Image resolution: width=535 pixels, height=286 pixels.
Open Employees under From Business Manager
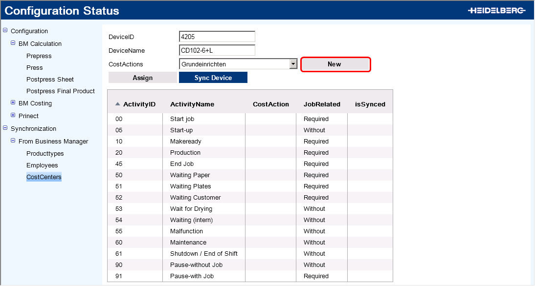pos(42,165)
